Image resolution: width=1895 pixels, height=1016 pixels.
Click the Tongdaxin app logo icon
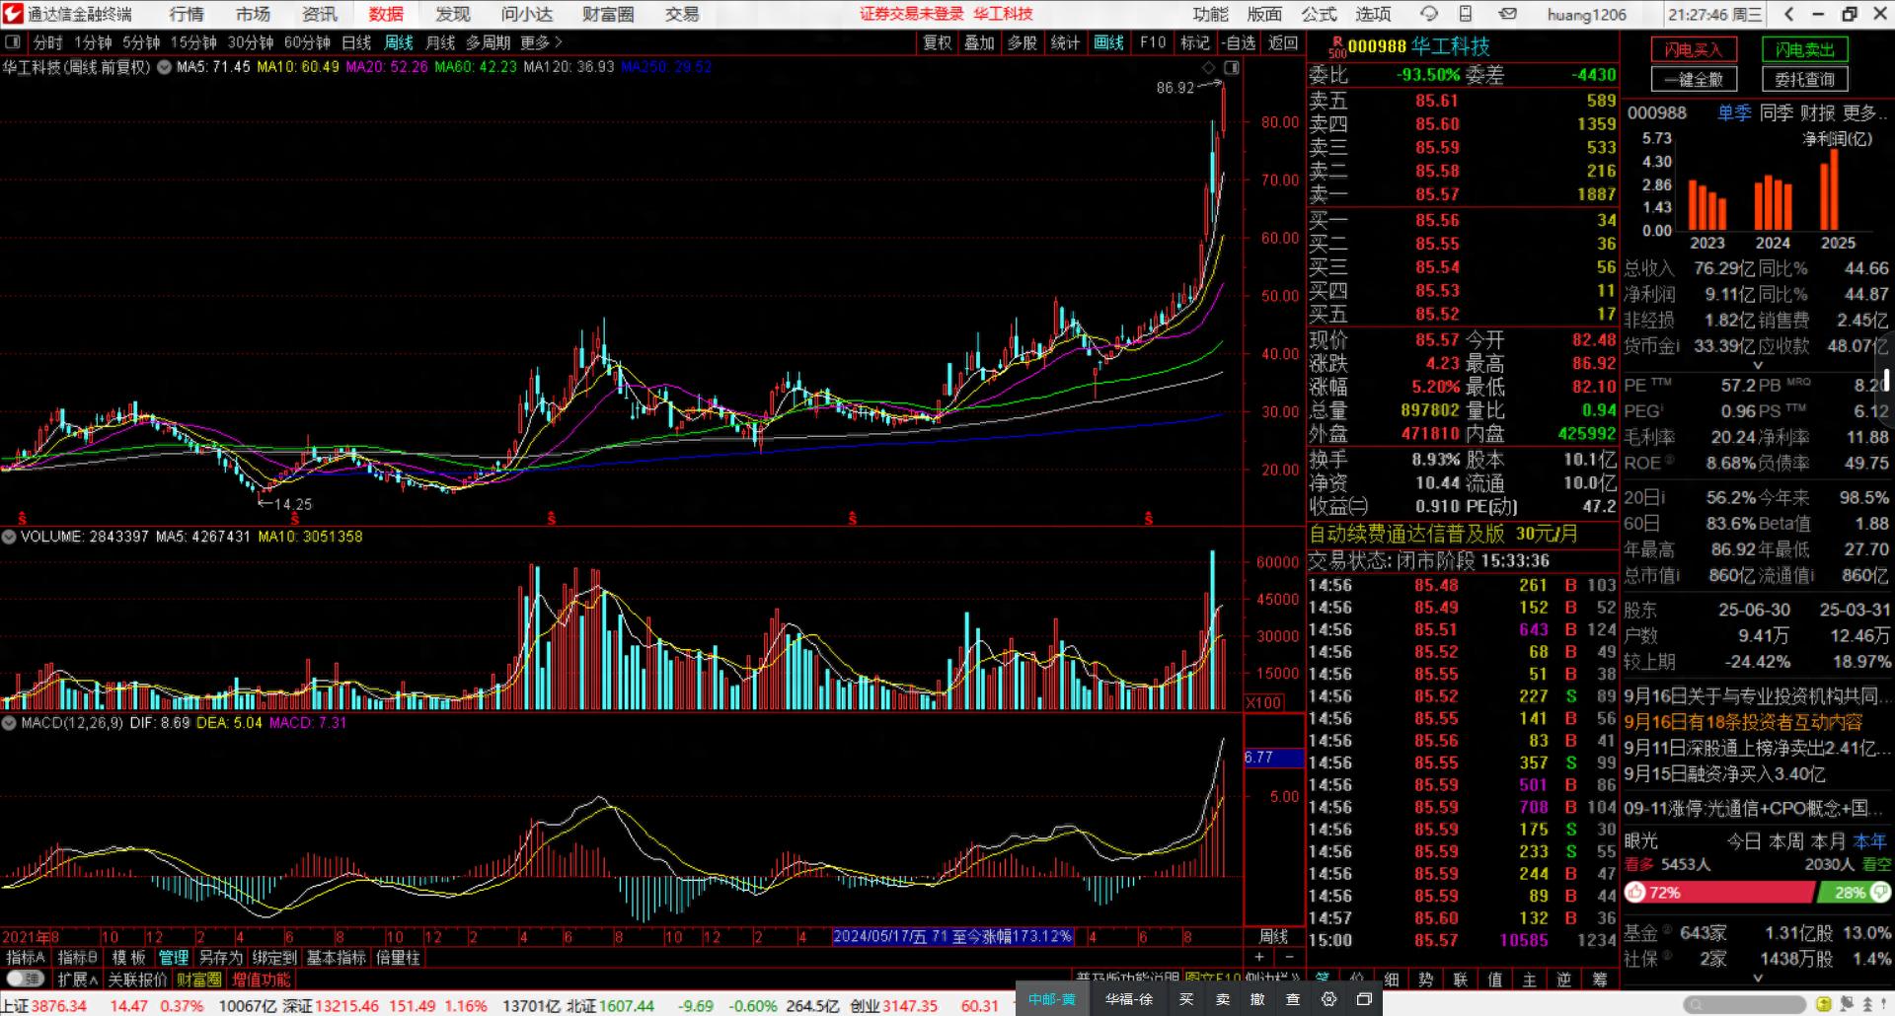point(13,14)
